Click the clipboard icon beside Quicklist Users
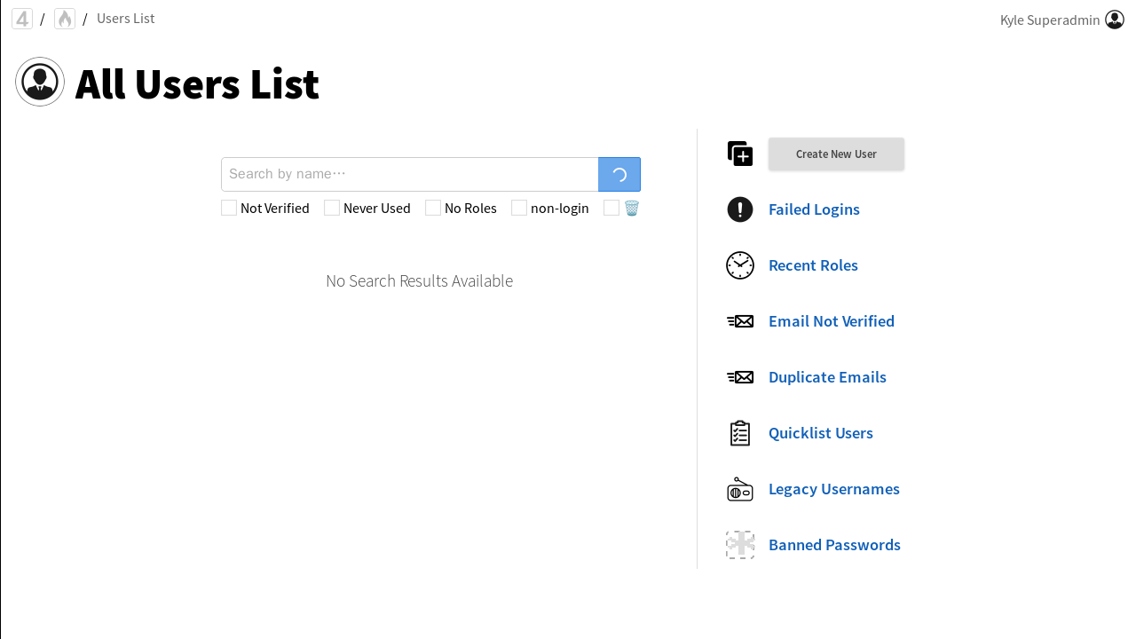 coord(740,433)
